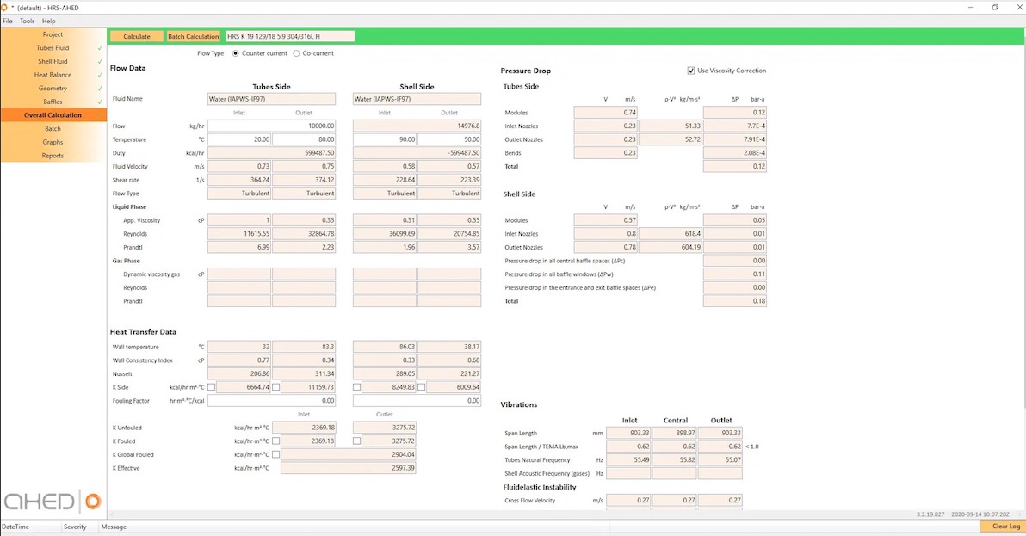Toggle checkbox beside K Side 8249.83
Image resolution: width=1026 pixels, height=536 pixels.
pyautogui.click(x=356, y=387)
